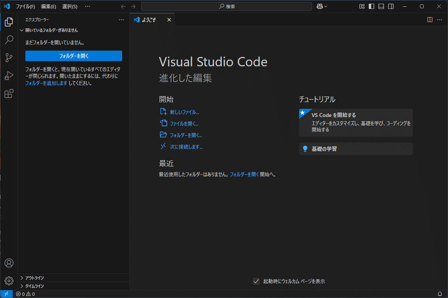
Task: Toggle the primary side bar icon
Action: point(371,6)
